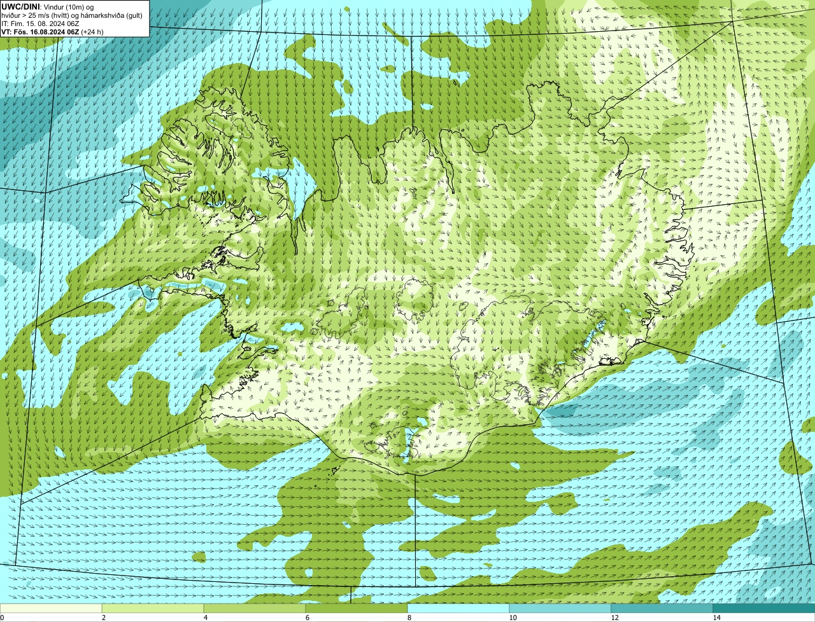Click the valid time 'VT: Fös. 16.08.2024 06Z (+24 h)'
815x622 pixels.
(x=52, y=32)
